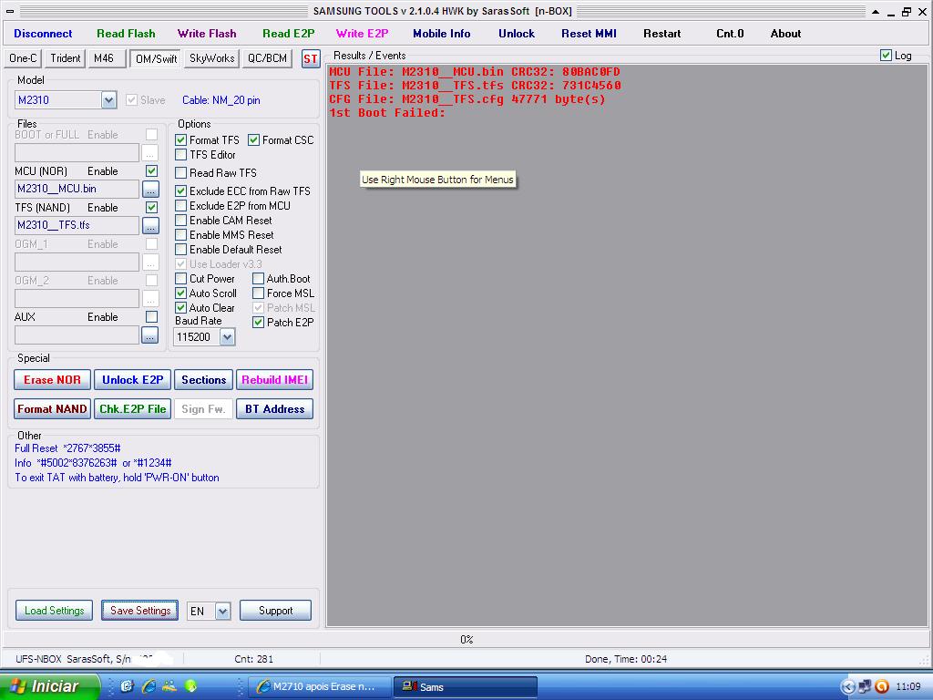The height and width of the screenshot is (700, 933).
Task: Launch Internet Explorer from the quick launch bar
Action: (149, 686)
